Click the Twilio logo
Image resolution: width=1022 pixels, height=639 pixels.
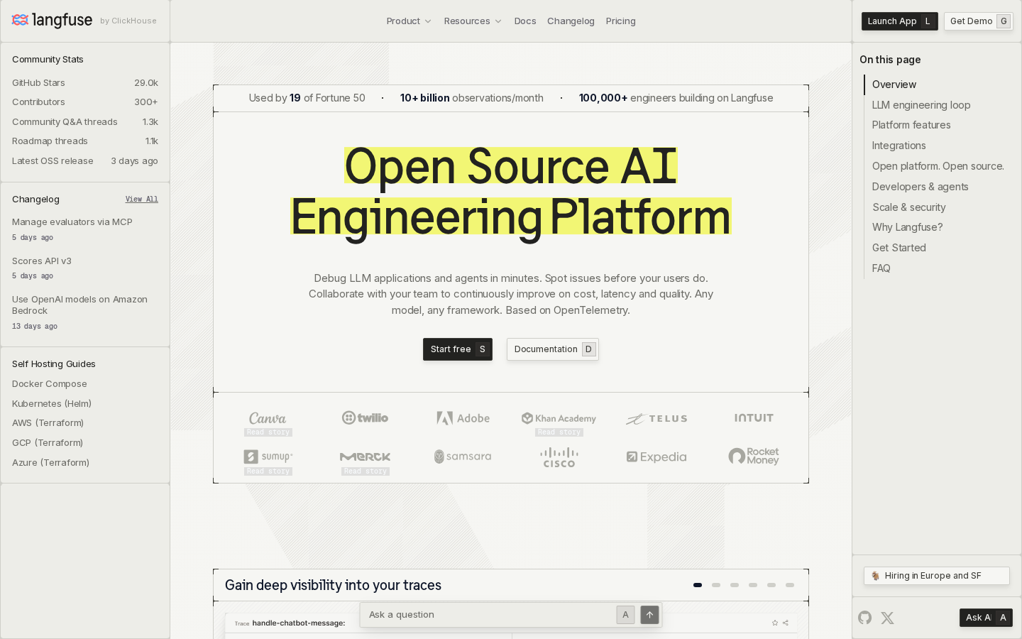pos(365,417)
